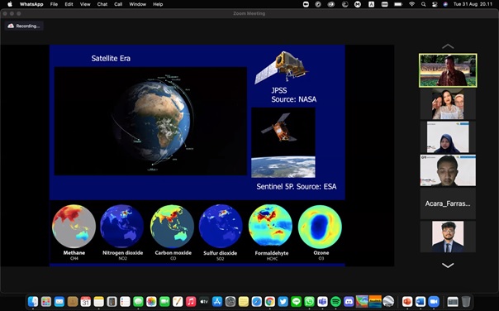The image size is (499, 311).
Task: Open System Preferences in the Dock
Action: (230, 301)
